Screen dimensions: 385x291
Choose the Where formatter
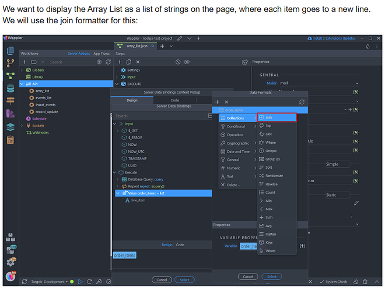[x=277, y=143]
